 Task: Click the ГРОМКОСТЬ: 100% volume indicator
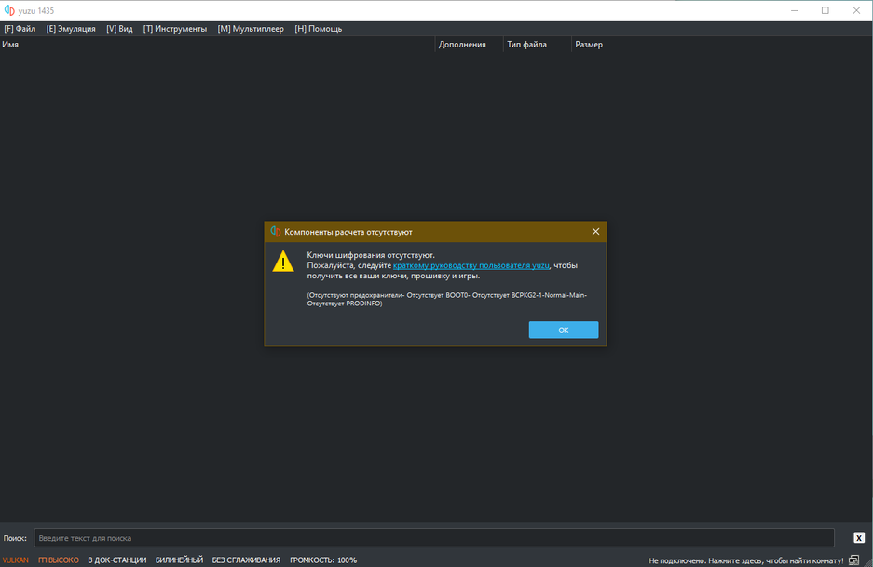323,560
